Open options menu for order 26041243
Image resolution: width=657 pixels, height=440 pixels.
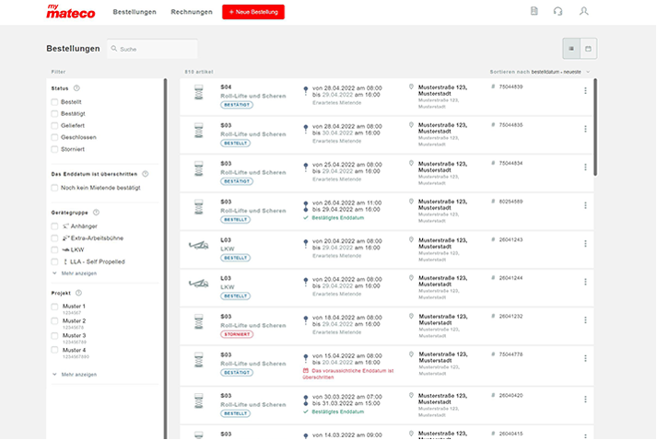point(585,244)
